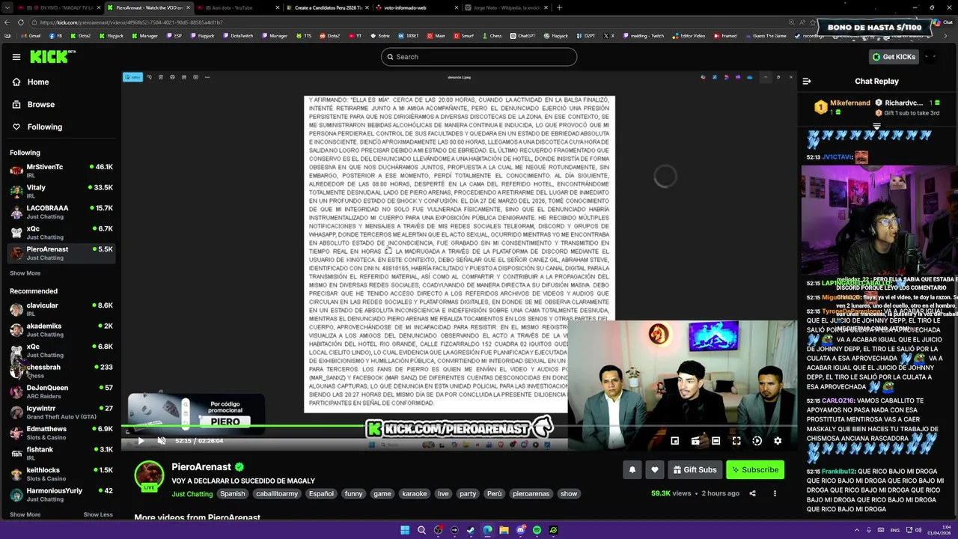The image size is (958, 539).
Task: Share the video via share icon
Action: click(x=752, y=493)
